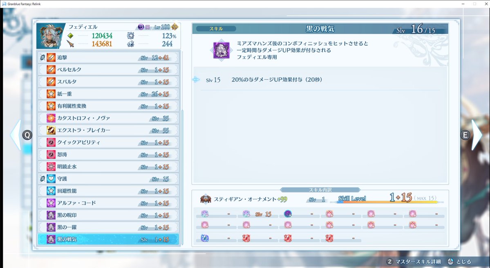This screenshot has width=490, height=268.
Task: Click the stun value 244
Action: (167, 44)
